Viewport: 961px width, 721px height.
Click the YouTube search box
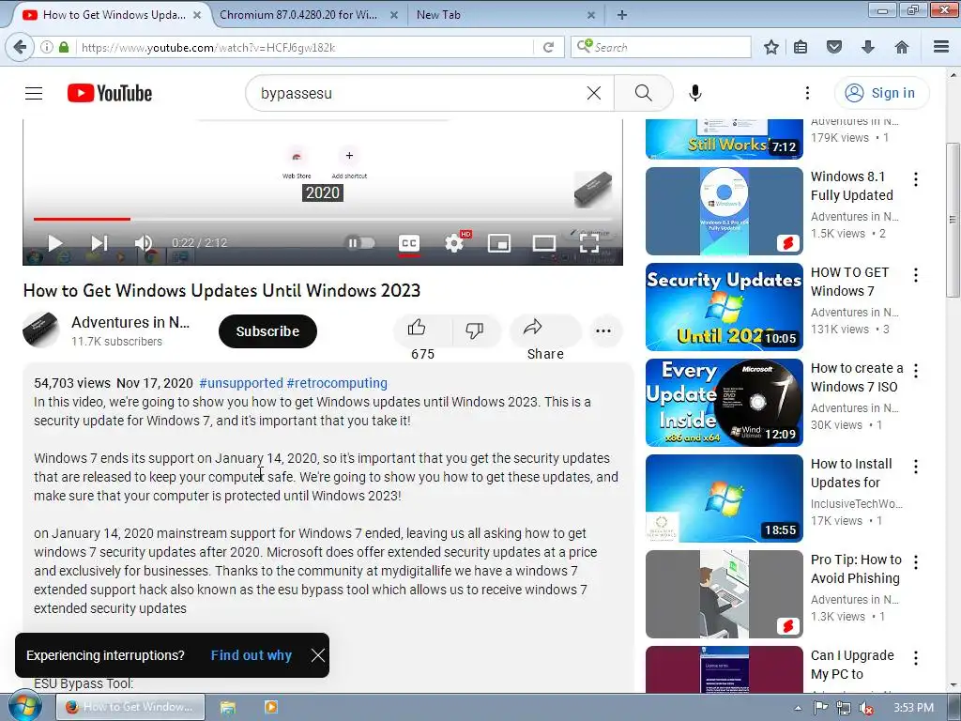pyautogui.click(x=429, y=93)
